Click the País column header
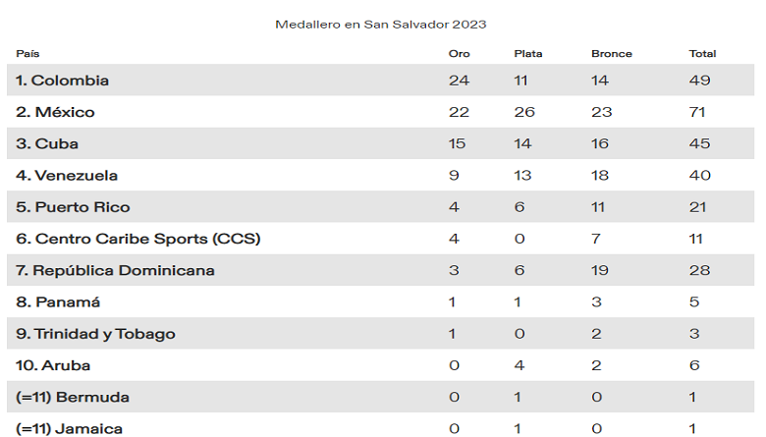Image resolution: width=766 pixels, height=437 pixels. point(27,54)
